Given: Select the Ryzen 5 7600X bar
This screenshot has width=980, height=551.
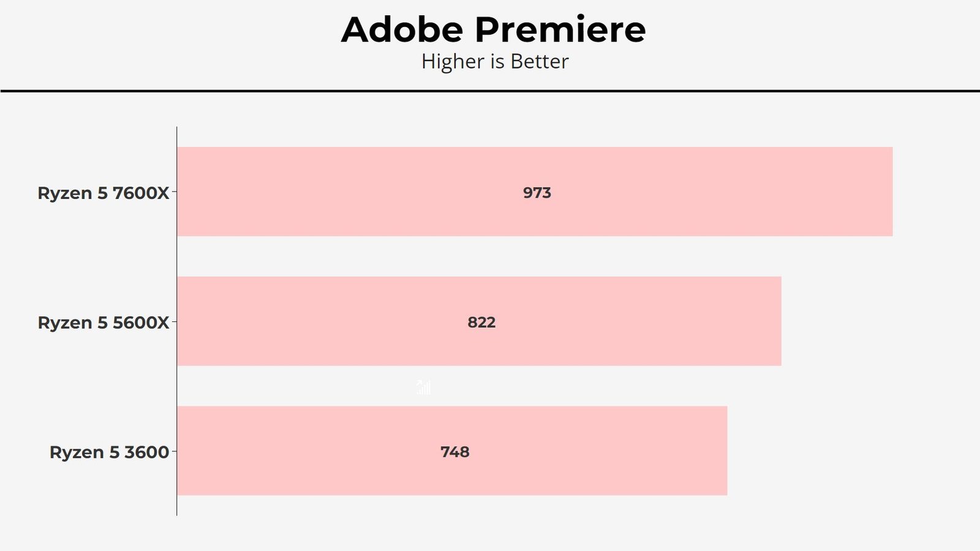Looking at the screenshot, I should click(x=535, y=192).
